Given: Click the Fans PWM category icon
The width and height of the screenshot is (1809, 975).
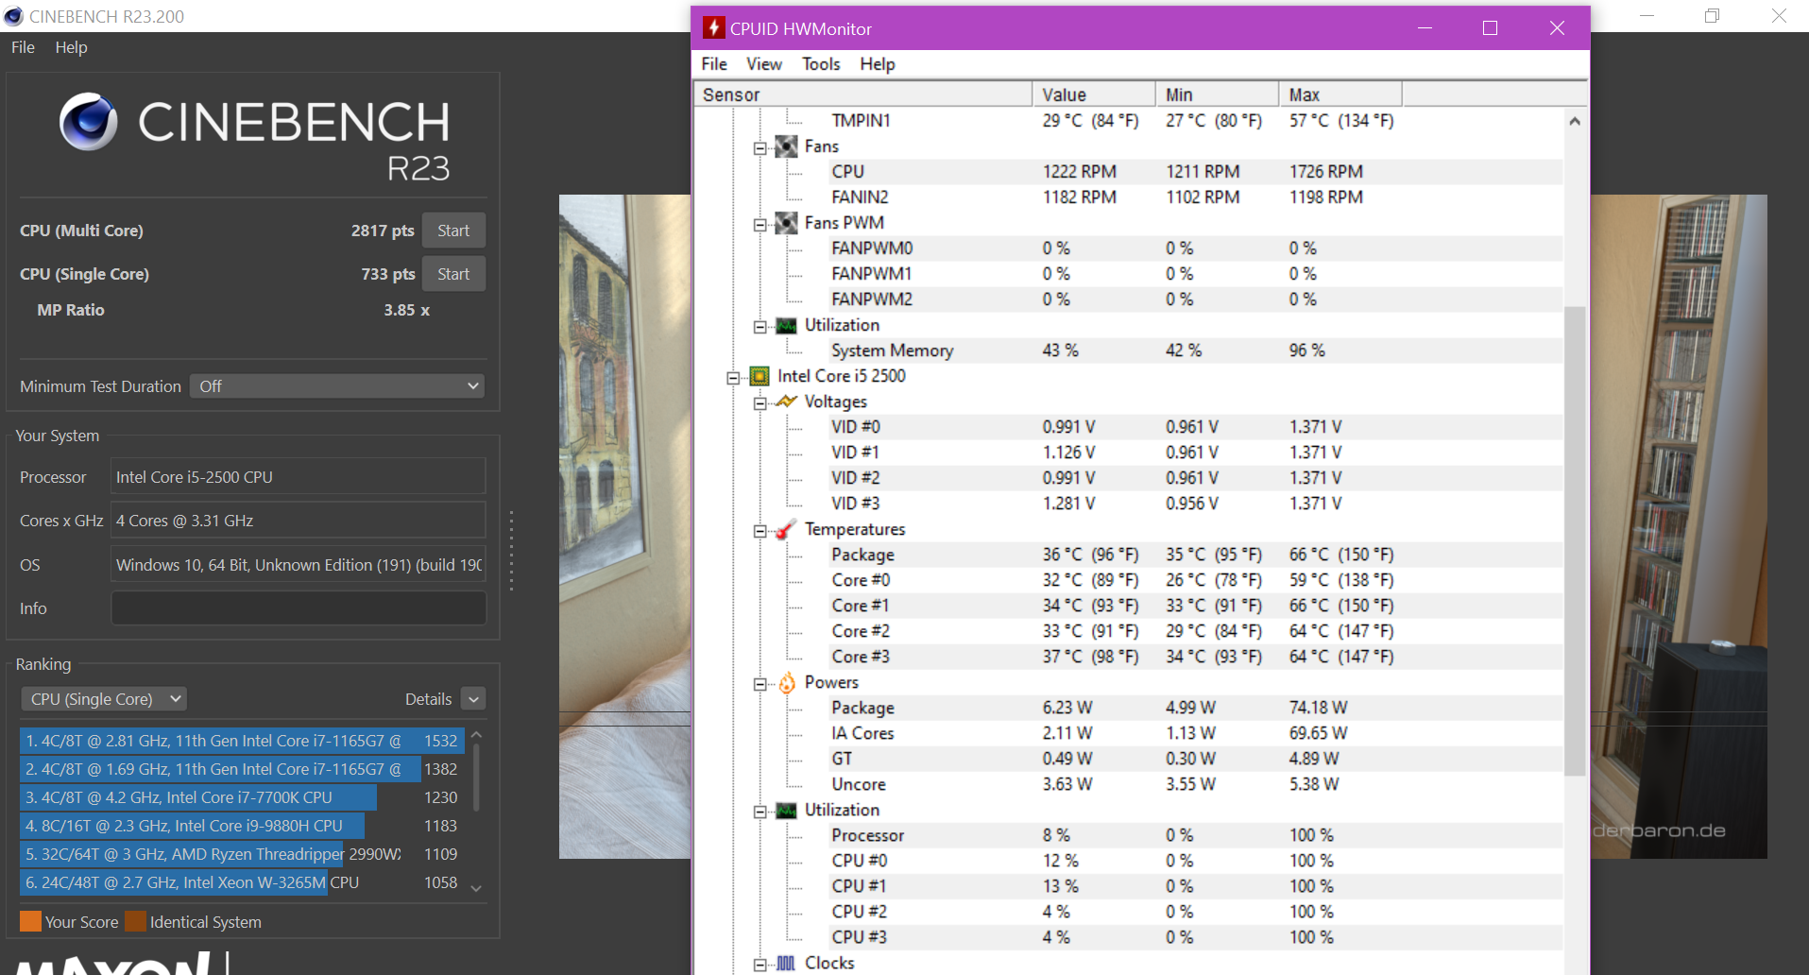Looking at the screenshot, I should pyautogui.click(x=786, y=223).
